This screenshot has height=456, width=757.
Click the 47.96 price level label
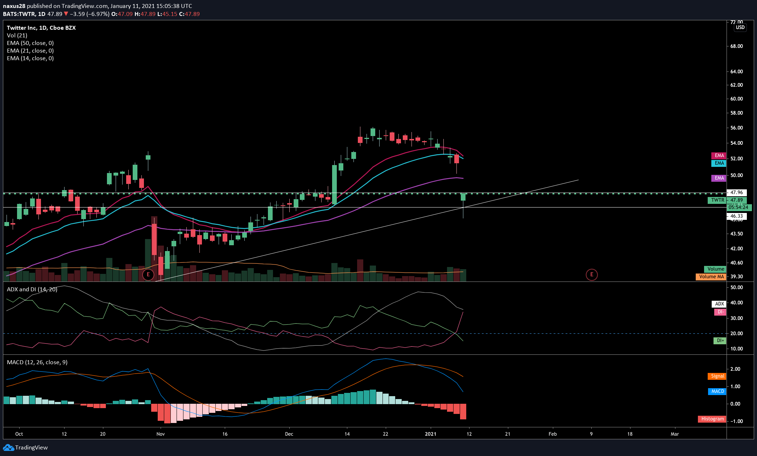[x=736, y=193]
